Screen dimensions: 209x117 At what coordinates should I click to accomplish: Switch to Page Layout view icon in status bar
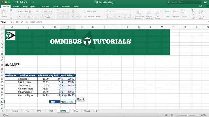point(172,115)
